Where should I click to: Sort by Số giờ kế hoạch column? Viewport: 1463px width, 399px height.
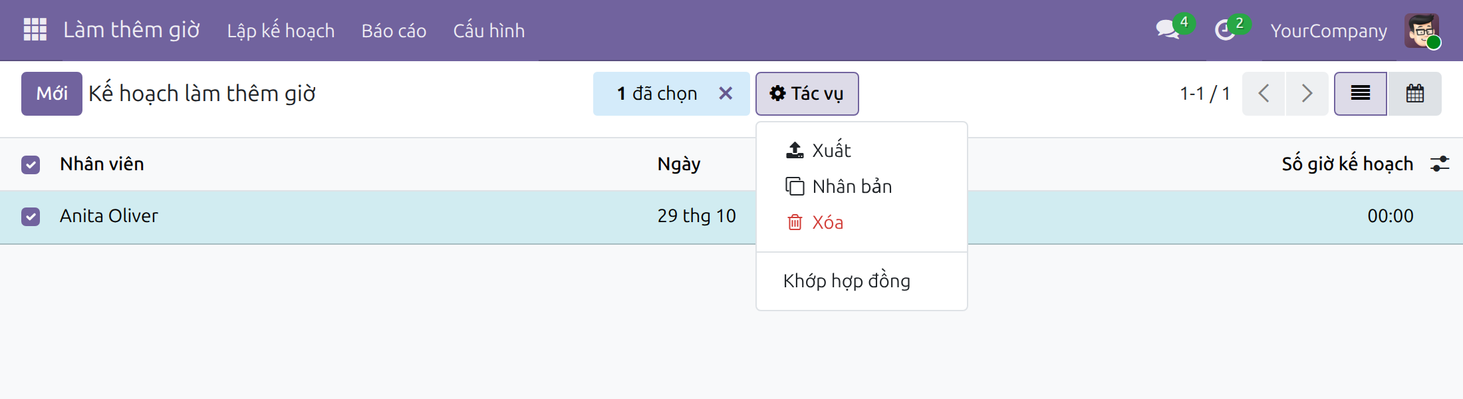coord(1347,164)
